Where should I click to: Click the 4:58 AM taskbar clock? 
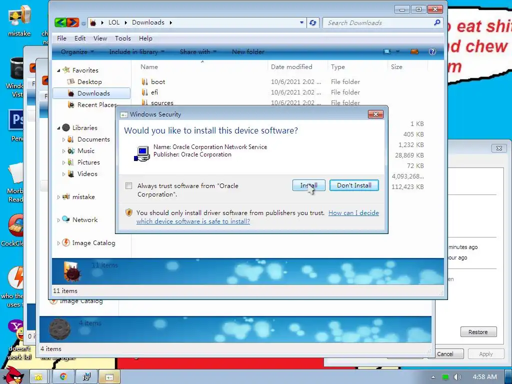pos(484,377)
